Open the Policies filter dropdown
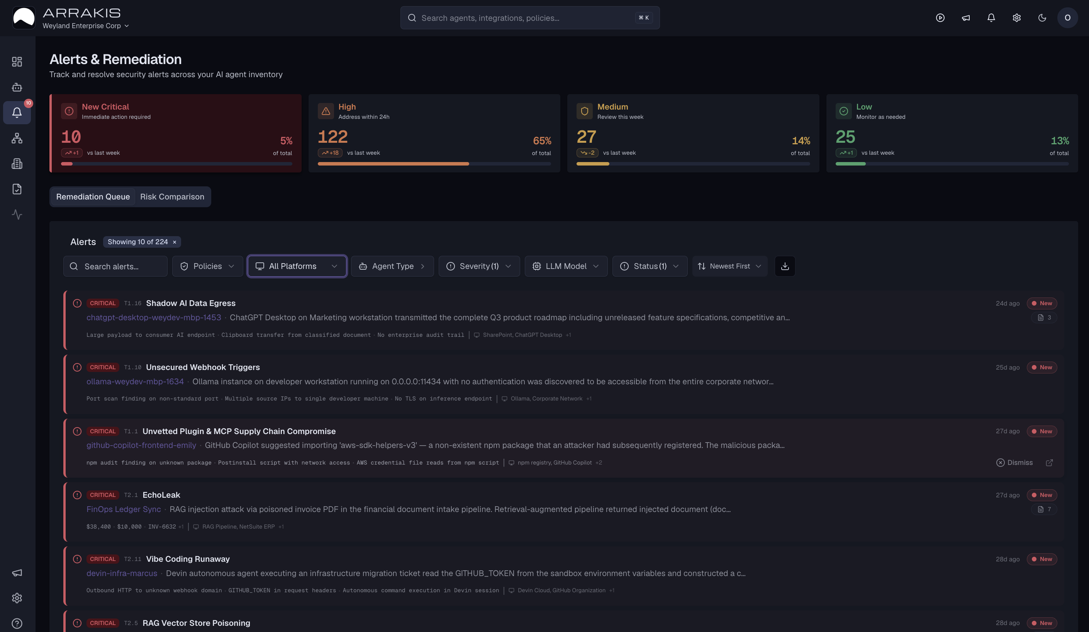 [207, 266]
